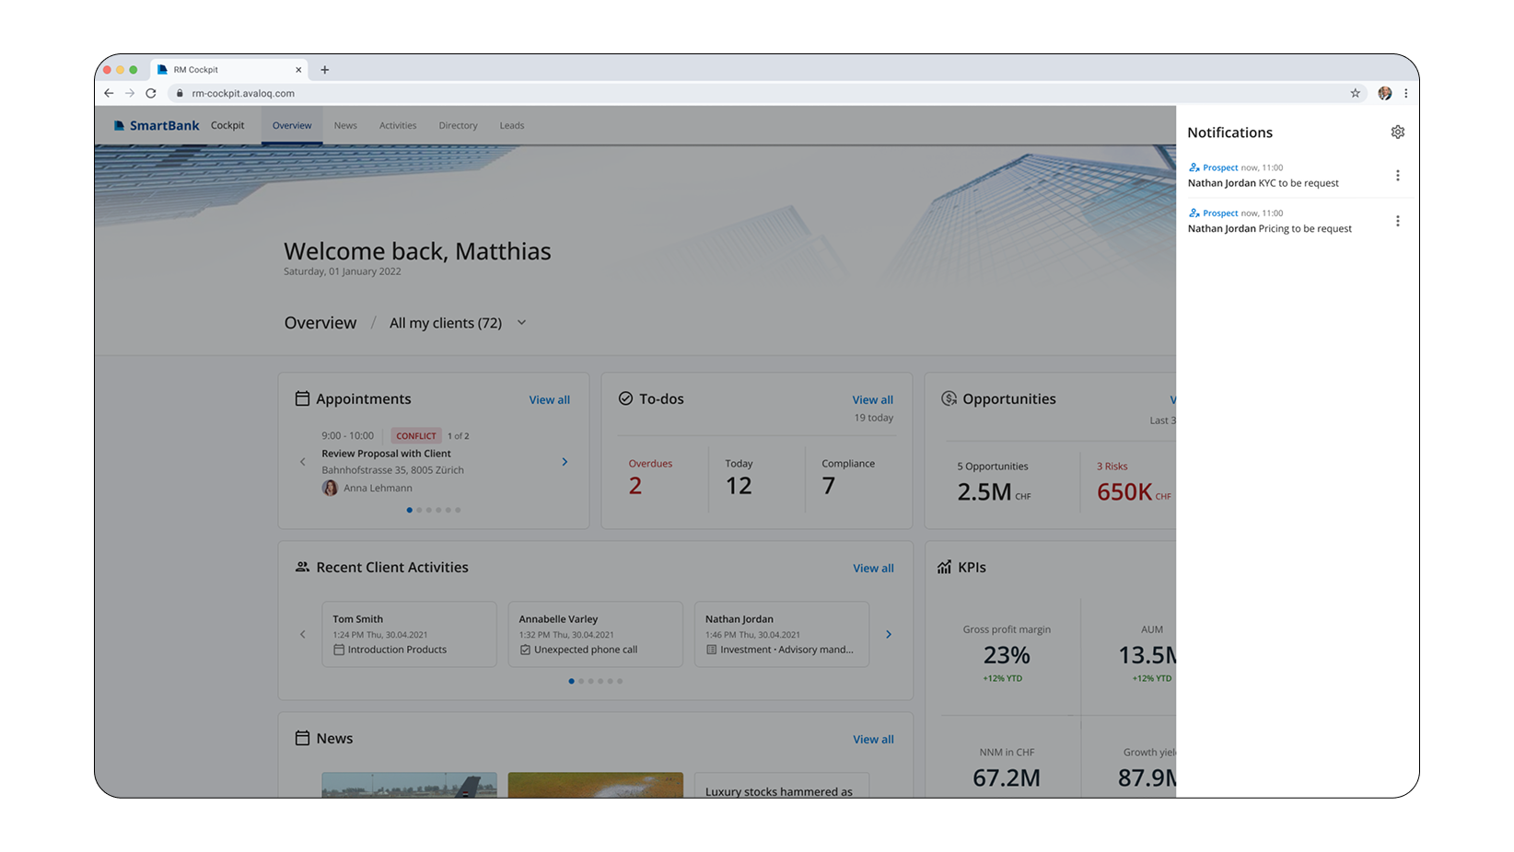Open notification settings gear icon

click(1397, 132)
